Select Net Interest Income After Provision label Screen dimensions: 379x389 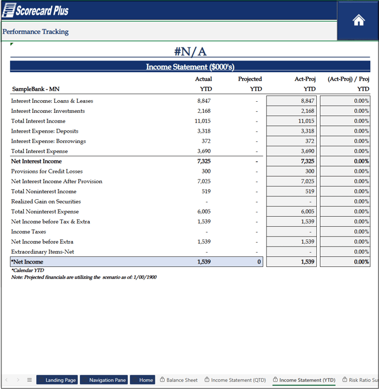click(57, 182)
